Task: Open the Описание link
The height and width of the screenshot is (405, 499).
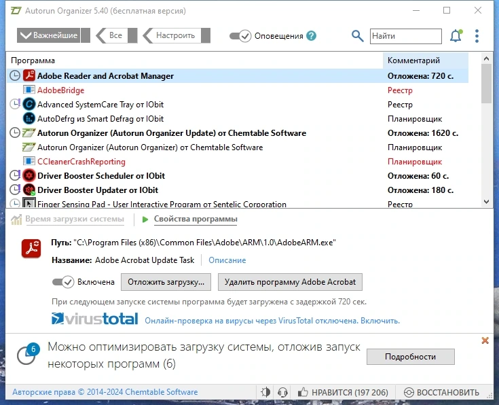Action: [227, 260]
